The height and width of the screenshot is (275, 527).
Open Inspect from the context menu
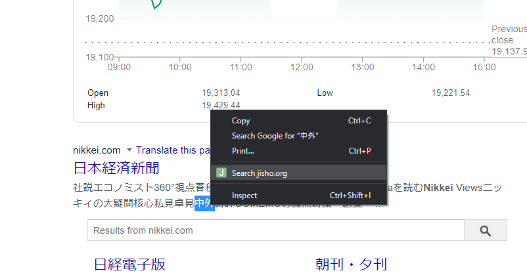click(x=298, y=196)
